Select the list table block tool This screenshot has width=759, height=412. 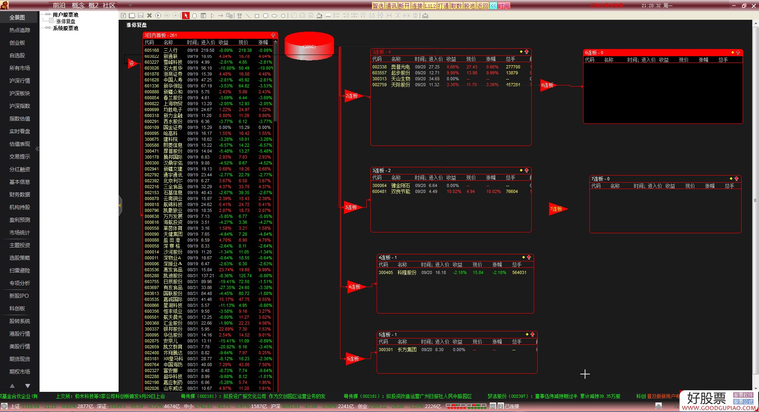pyautogui.click(x=203, y=16)
